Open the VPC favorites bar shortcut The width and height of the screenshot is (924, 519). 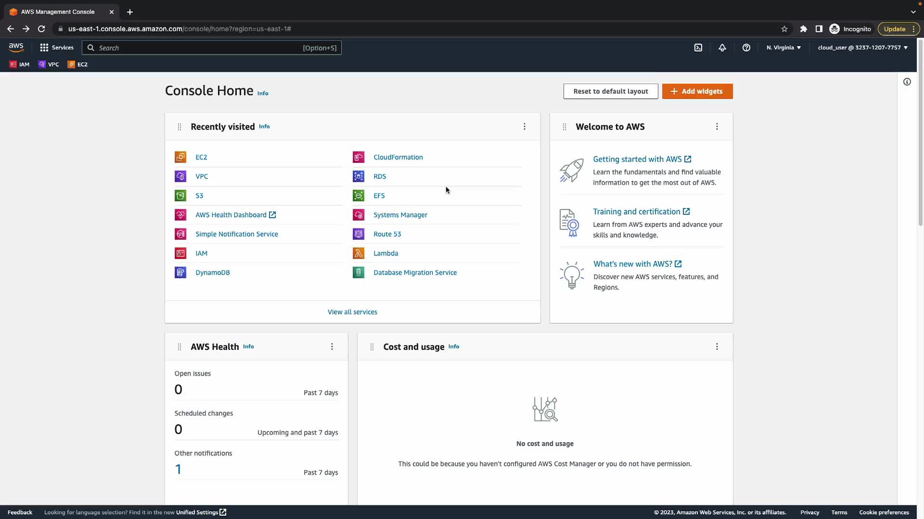pos(49,64)
